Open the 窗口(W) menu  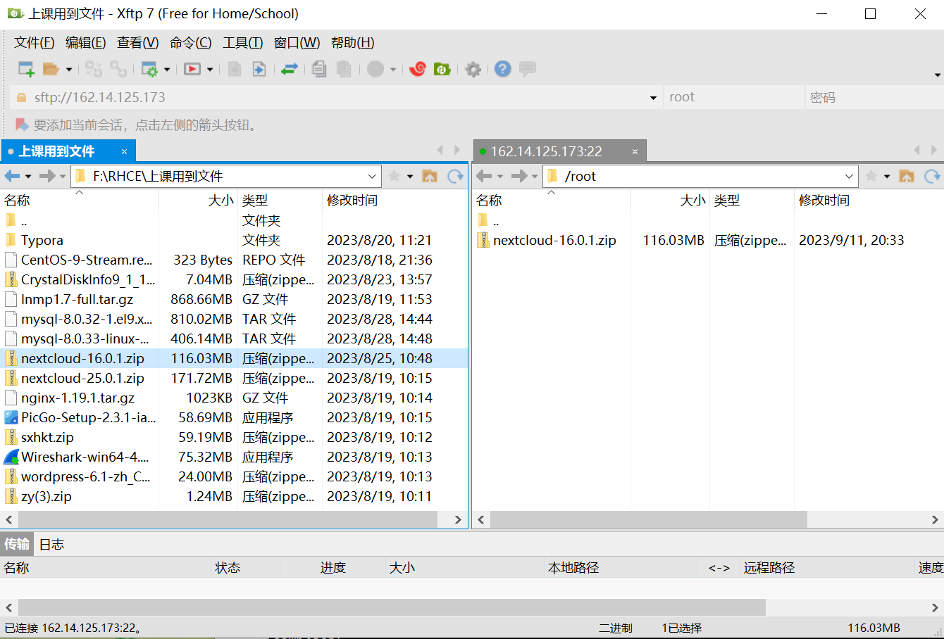(297, 43)
